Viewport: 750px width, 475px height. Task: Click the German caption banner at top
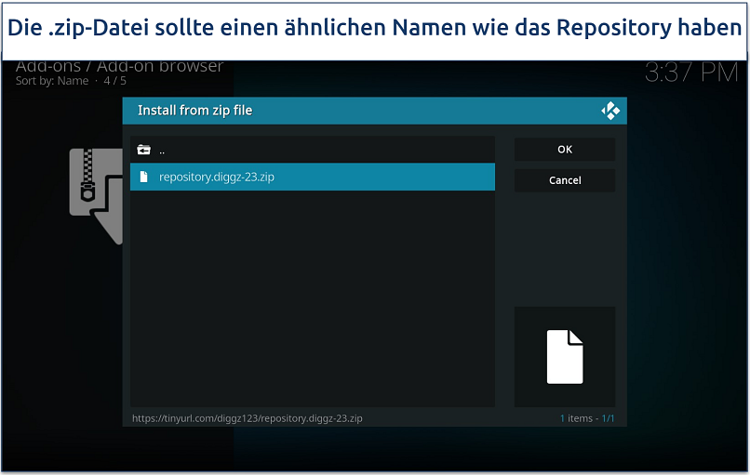coord(375,28)
